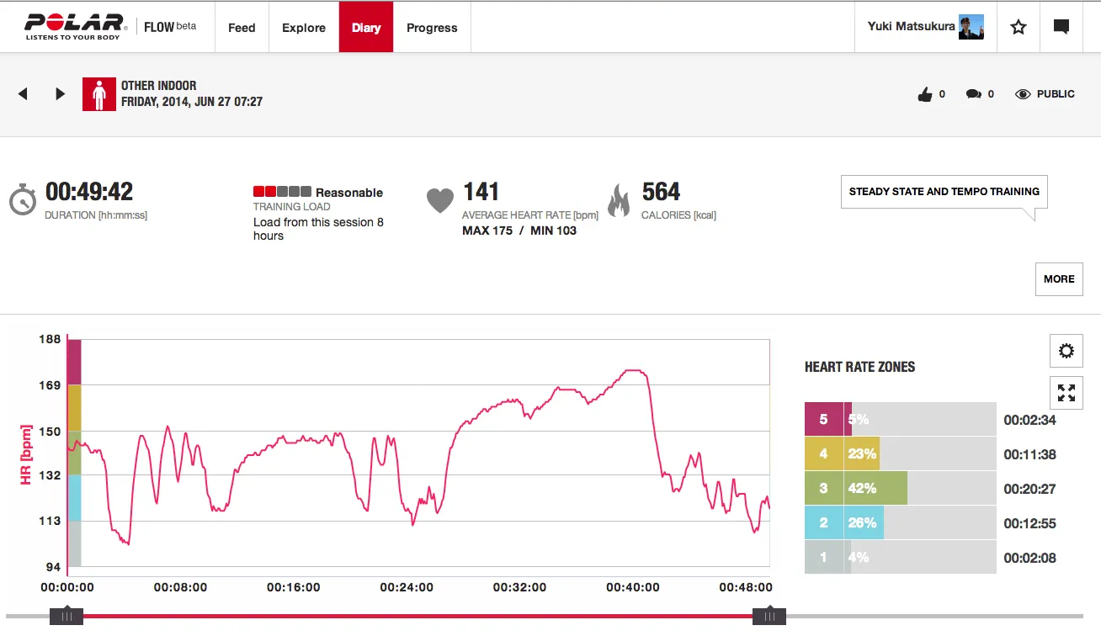Open favorites with the star icon

point(1019,27)
